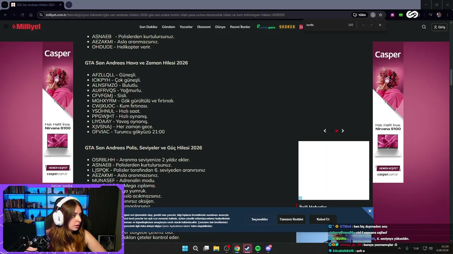Click the browser back arrow
453x254 pixels.
5,15
